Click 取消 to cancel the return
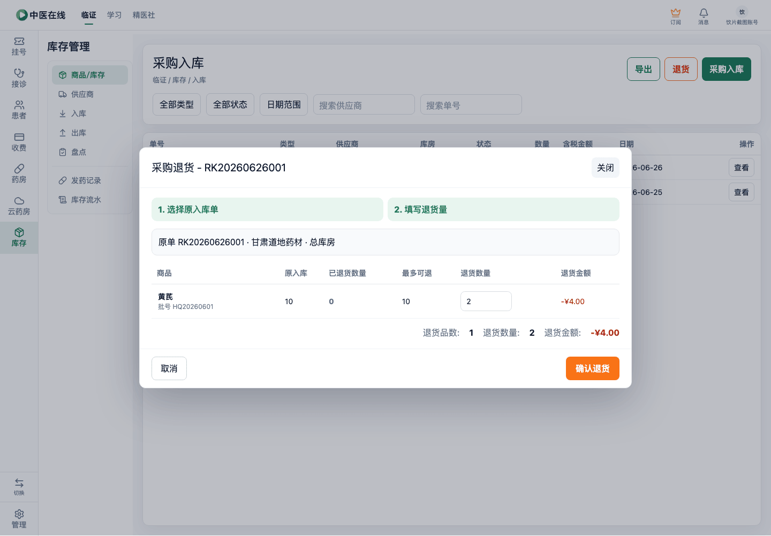Viewport: 771px width, 536px height. 169,368
